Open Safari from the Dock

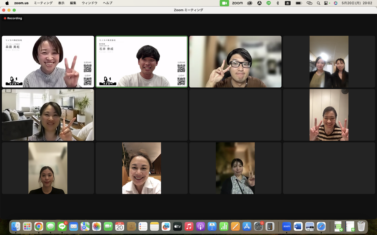click(321, 226)
